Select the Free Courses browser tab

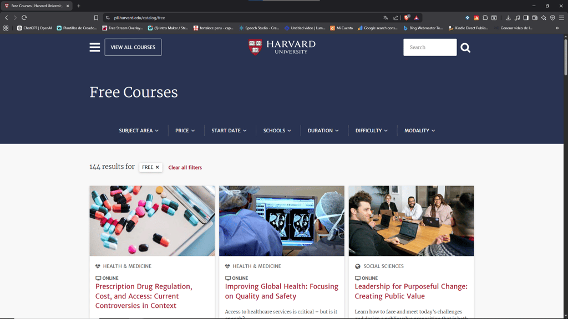[36, 6]
